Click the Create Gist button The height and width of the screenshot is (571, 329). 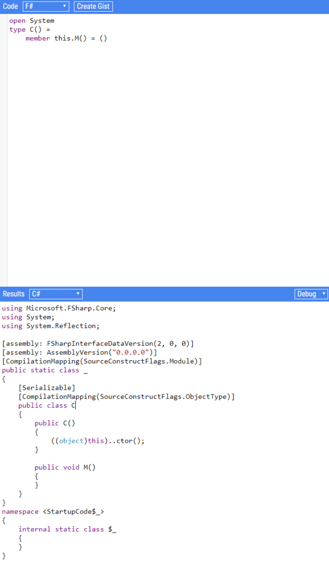click(x=94, y=6)
